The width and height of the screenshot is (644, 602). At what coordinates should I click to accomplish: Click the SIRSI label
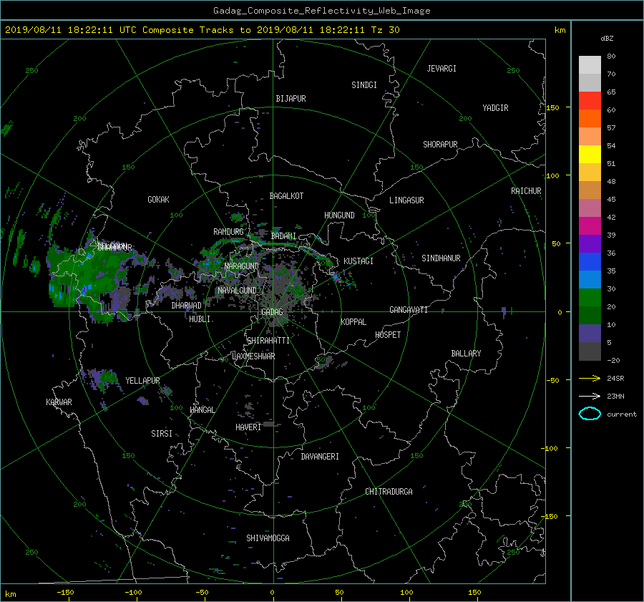tap(162, 434)
